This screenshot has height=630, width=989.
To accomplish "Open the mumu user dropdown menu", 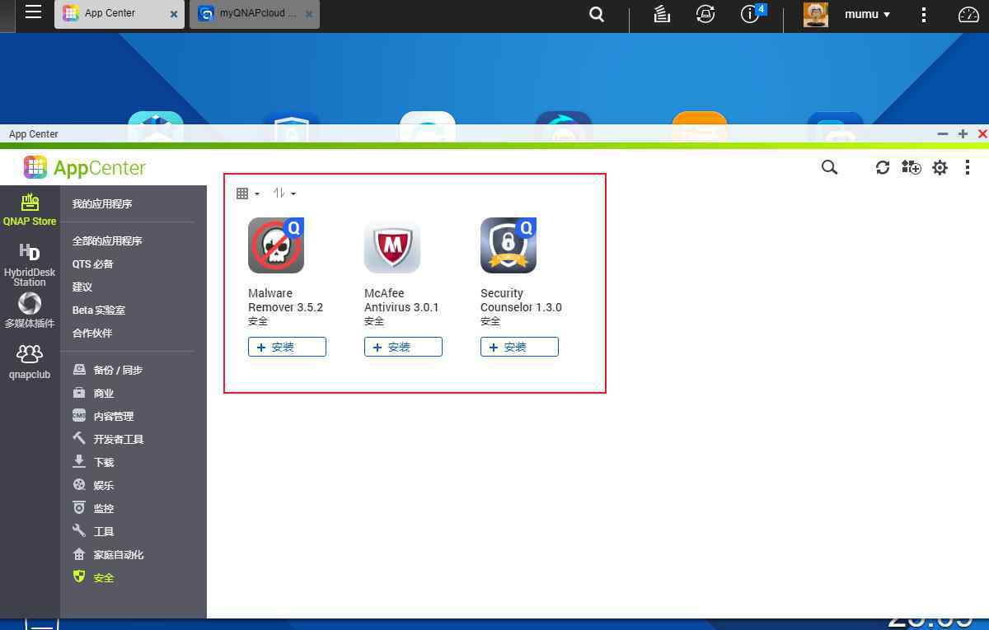I will coord(867,14).
